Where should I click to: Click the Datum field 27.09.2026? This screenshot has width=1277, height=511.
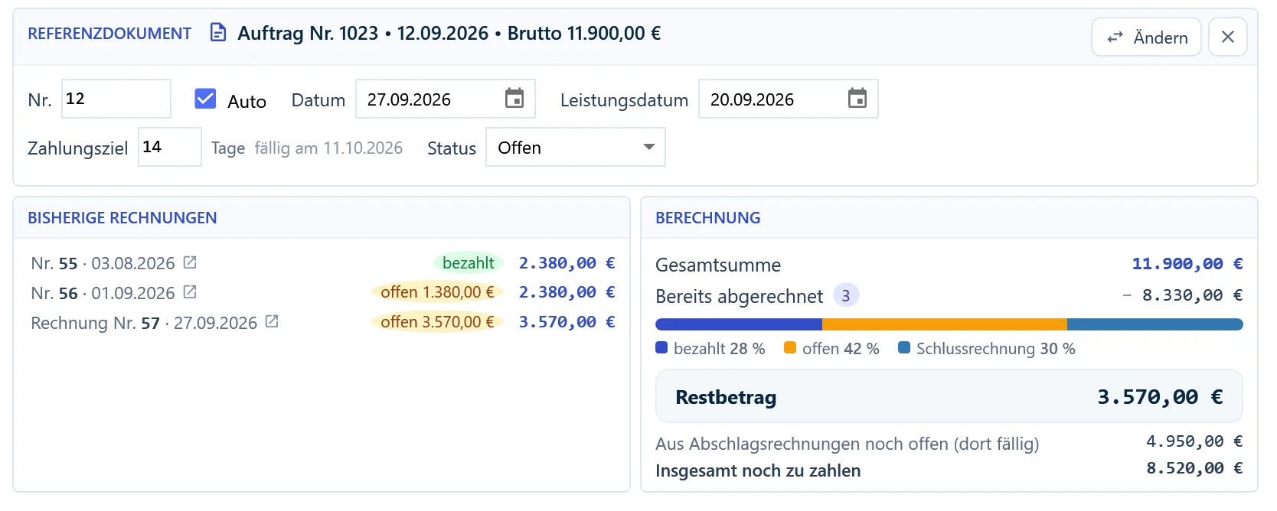446,99
